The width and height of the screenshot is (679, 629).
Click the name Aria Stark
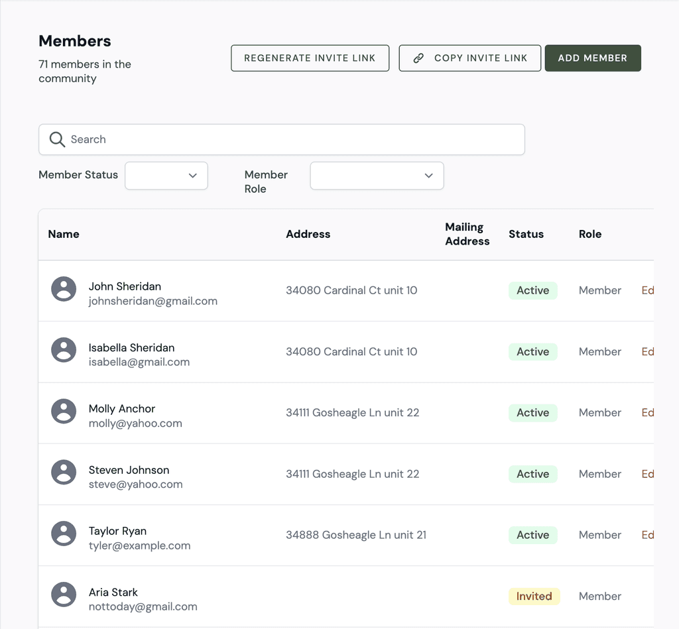point(113,592)
